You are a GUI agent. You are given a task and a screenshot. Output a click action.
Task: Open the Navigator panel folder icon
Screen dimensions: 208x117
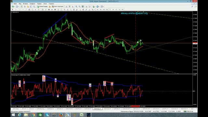(28, 6)
